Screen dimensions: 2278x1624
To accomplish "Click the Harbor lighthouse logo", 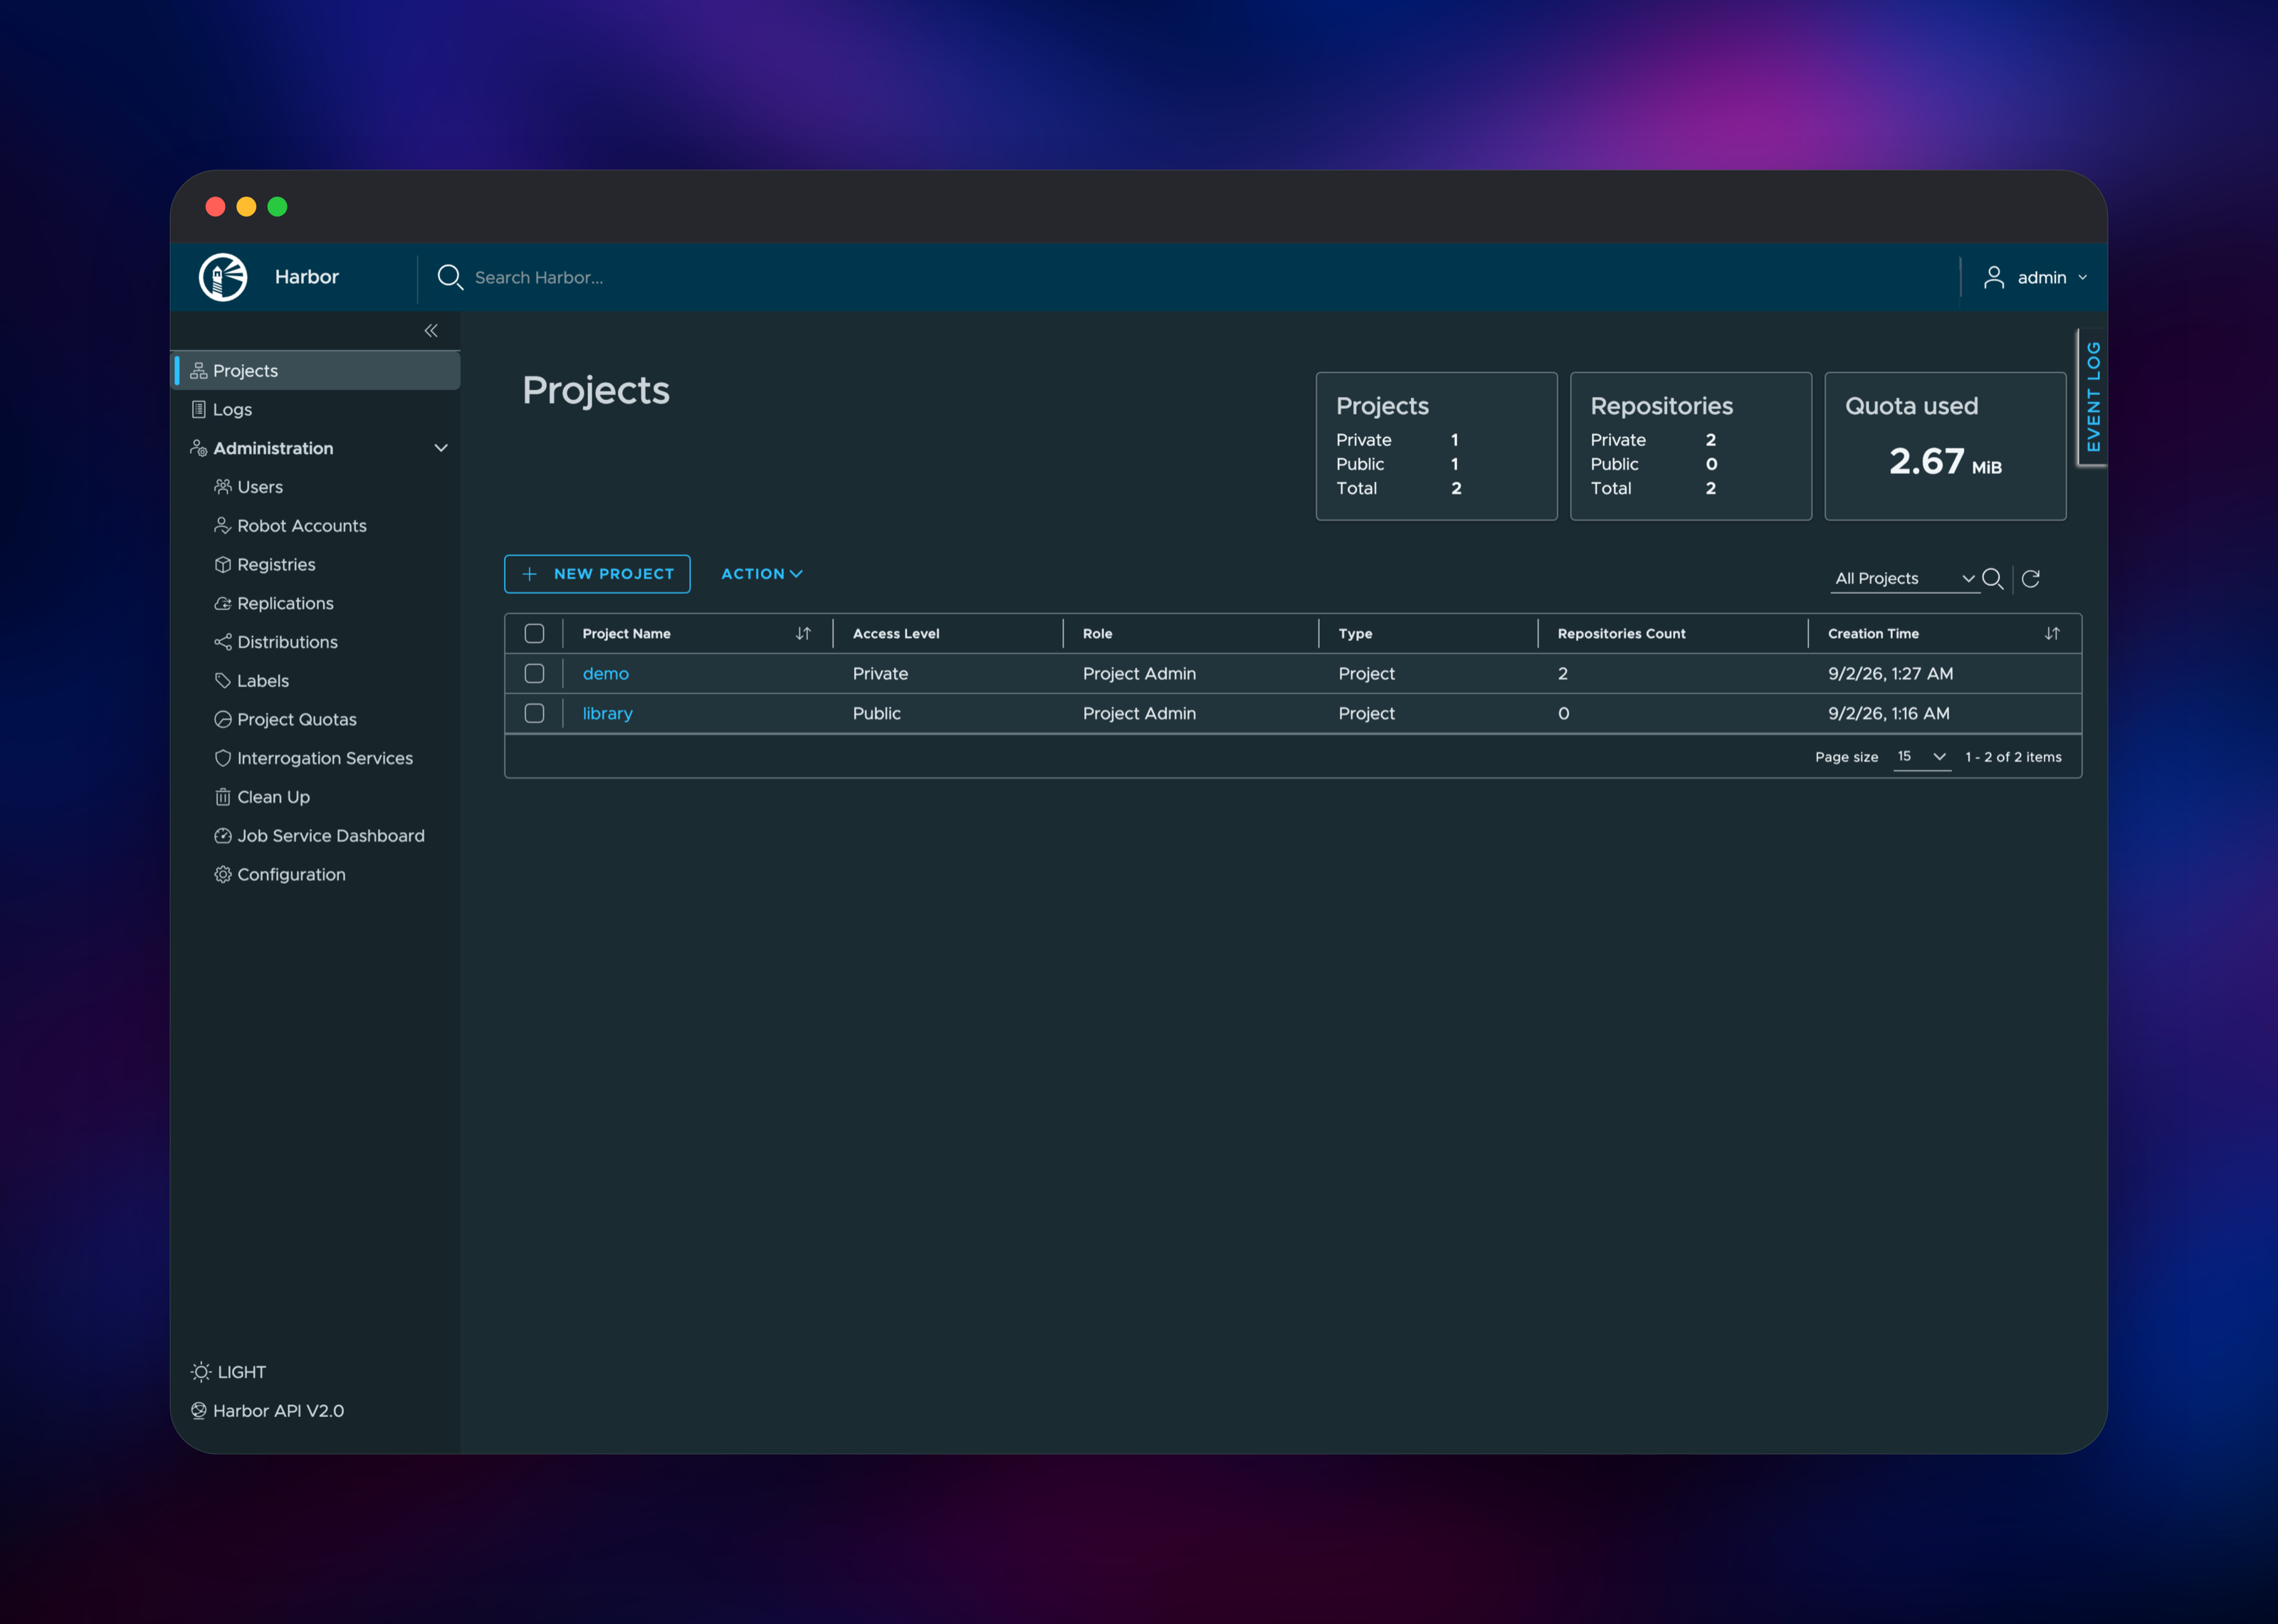I will point(223,277).
